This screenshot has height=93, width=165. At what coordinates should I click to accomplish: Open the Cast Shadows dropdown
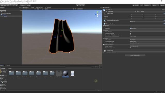147,32
